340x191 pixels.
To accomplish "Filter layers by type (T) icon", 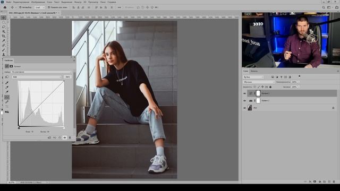I will pos(281,77).
